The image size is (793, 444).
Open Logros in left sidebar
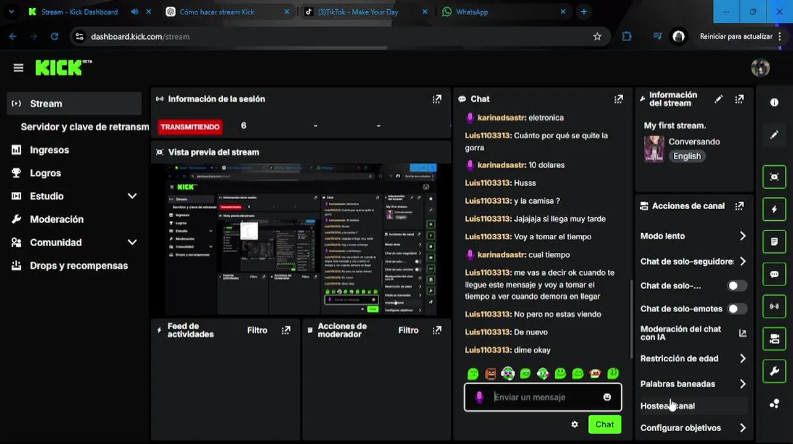(x=46, y=173)
